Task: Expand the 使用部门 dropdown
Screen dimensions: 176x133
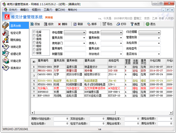Action: pos(84,43)
